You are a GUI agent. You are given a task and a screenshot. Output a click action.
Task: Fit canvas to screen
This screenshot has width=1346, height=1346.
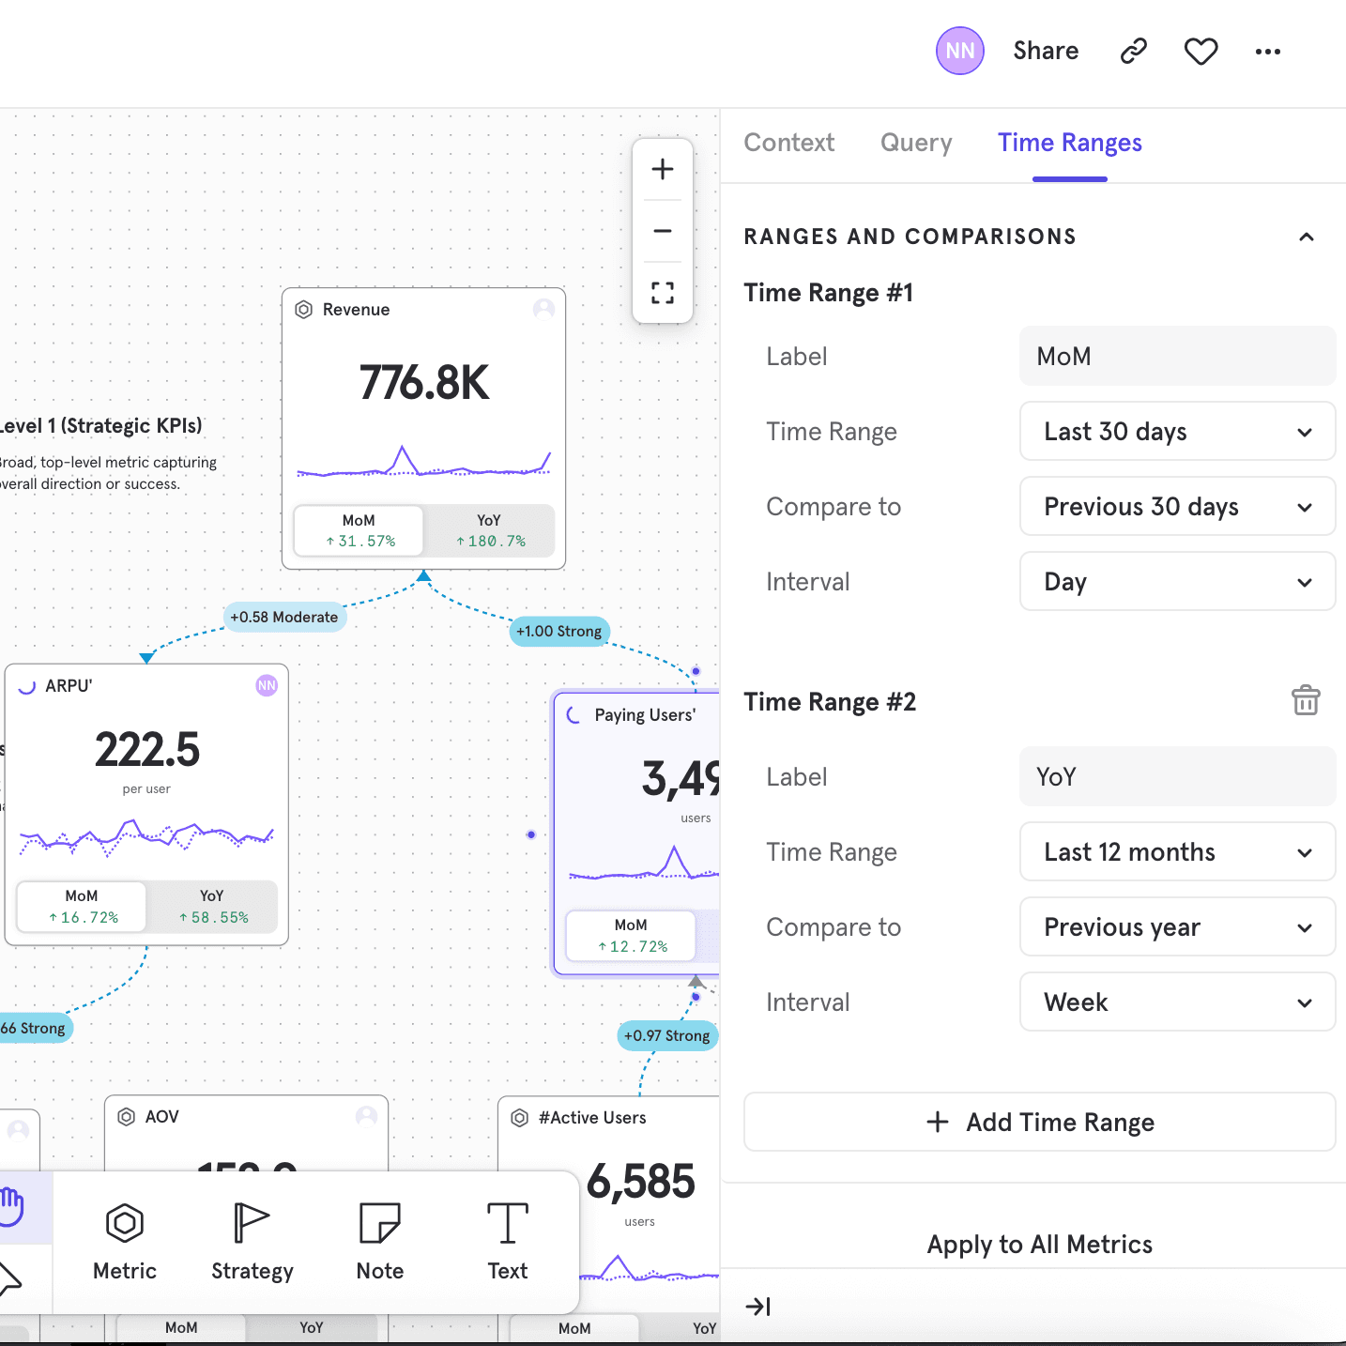(x=663, y=293)
